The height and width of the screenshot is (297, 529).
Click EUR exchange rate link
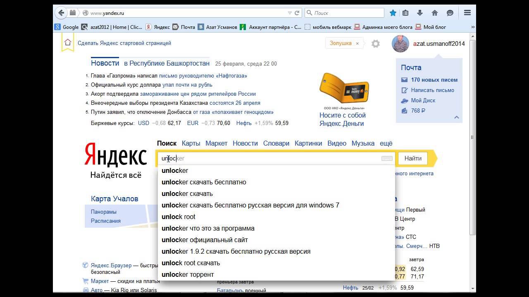click(x=193, y=123)
